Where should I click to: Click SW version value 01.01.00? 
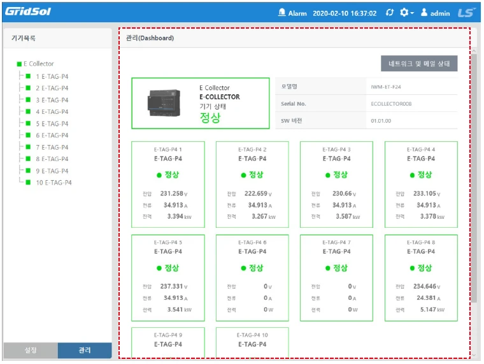[x=381, y=121]
